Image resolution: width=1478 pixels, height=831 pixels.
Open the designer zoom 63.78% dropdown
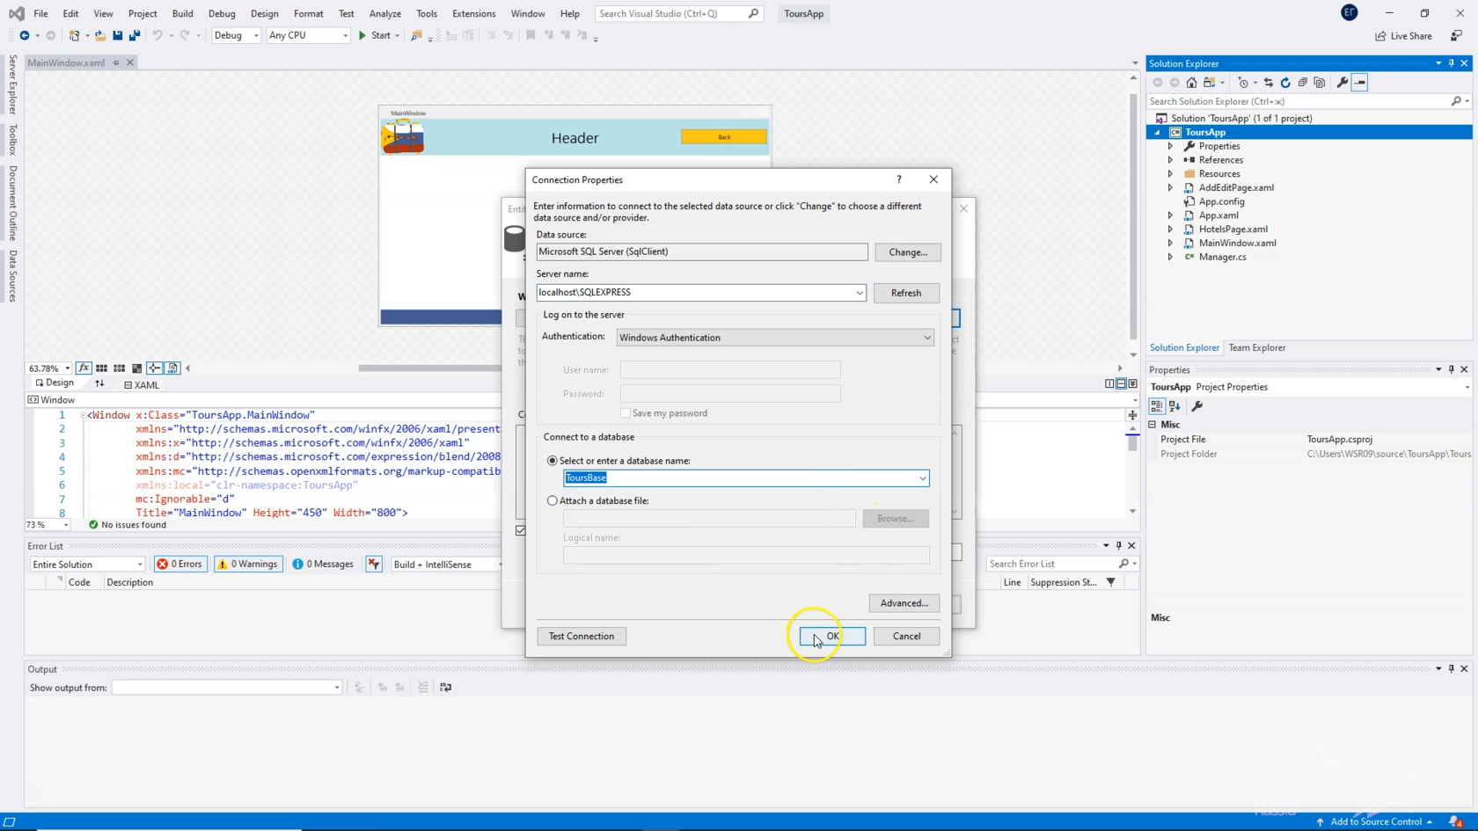tap(67, 368)
